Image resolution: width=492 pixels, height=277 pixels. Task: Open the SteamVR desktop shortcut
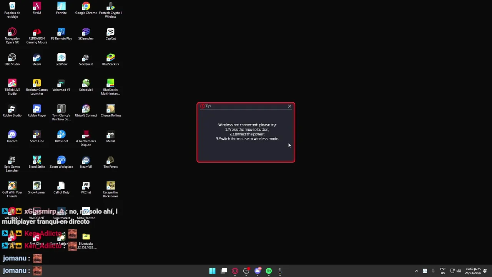point(86,162)
